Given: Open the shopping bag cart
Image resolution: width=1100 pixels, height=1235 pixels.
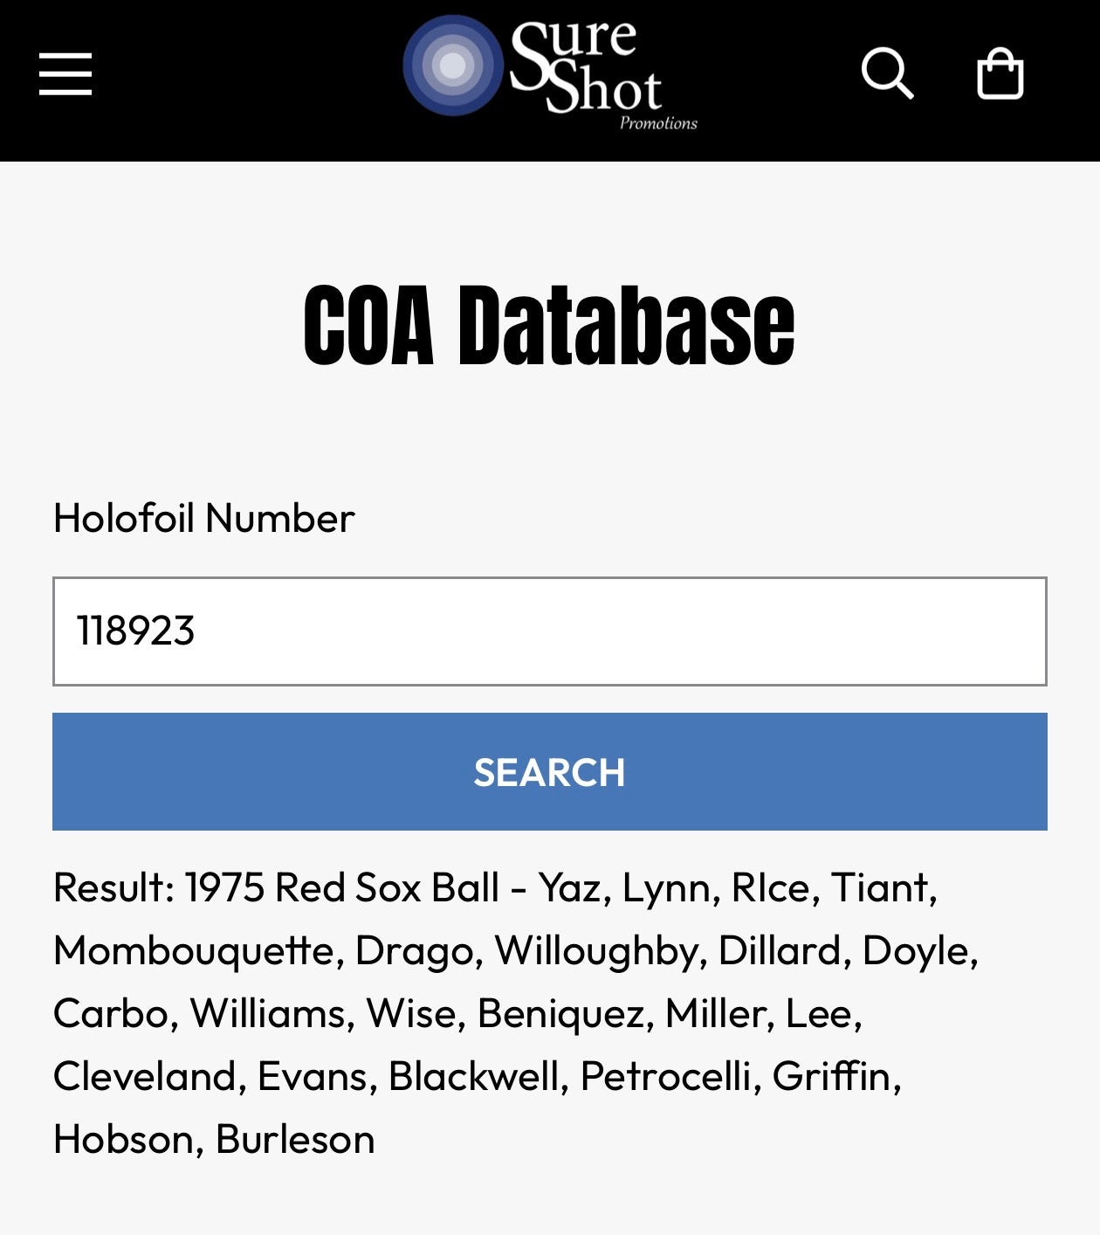Looking at the screenshot, I should click(x=1000, y=73).
